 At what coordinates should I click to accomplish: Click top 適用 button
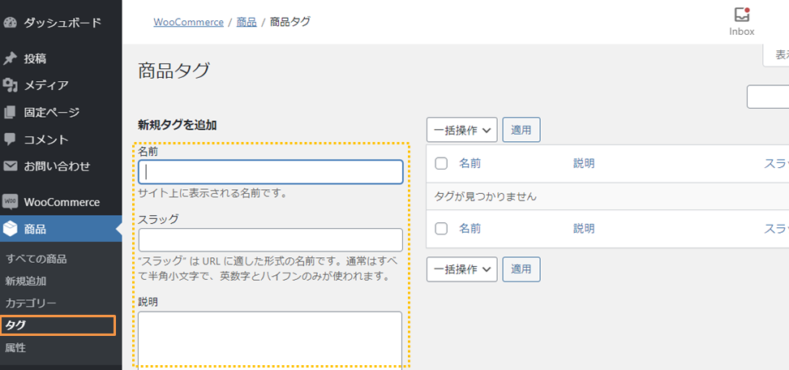tap(521, 130)
